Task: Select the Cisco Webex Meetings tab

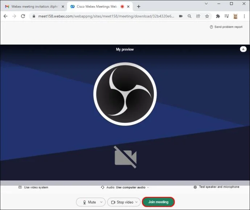Action: pyautogui.click(x=97, y=7)
